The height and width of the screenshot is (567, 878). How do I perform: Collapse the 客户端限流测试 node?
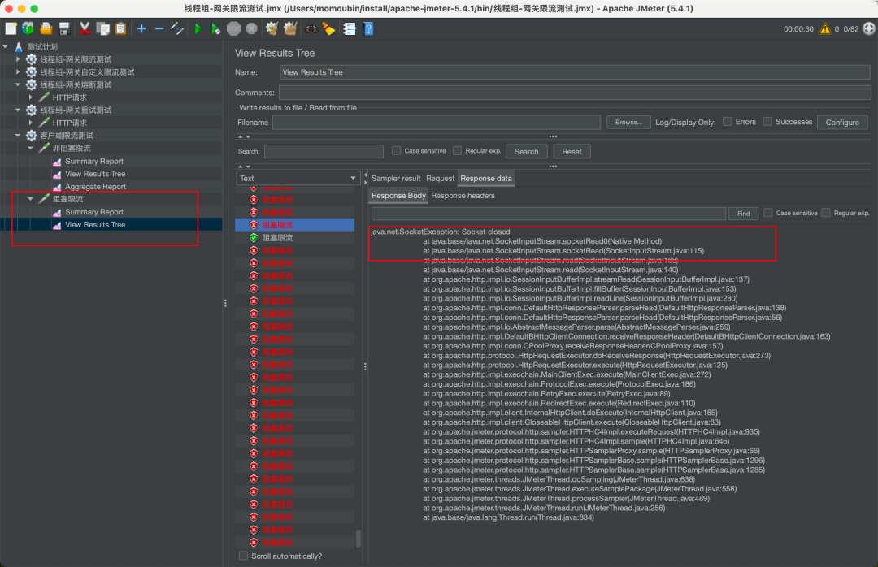(x=18, y=136)
